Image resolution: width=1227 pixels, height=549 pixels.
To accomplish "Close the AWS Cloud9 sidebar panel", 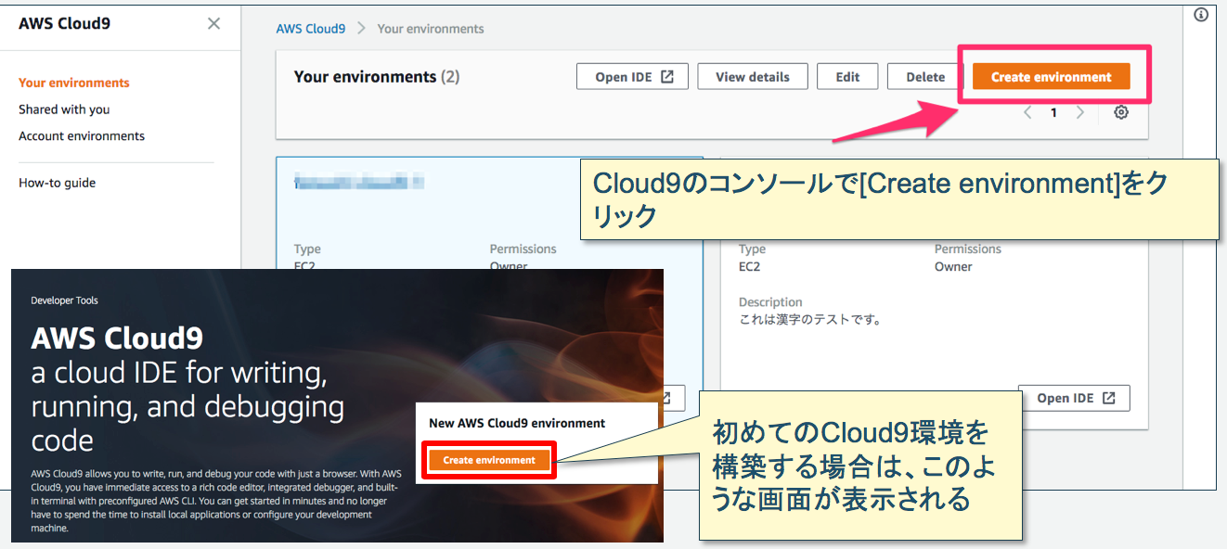I will pos(213,23).
